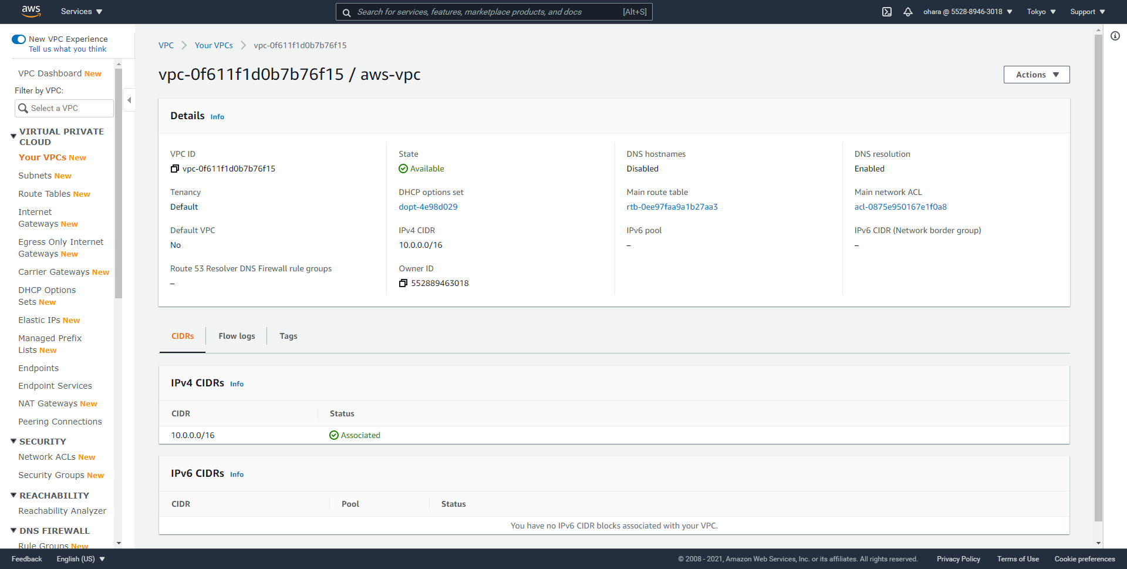Open the AWS home logo
1127x569 pixels.
[x=31, y=11]
